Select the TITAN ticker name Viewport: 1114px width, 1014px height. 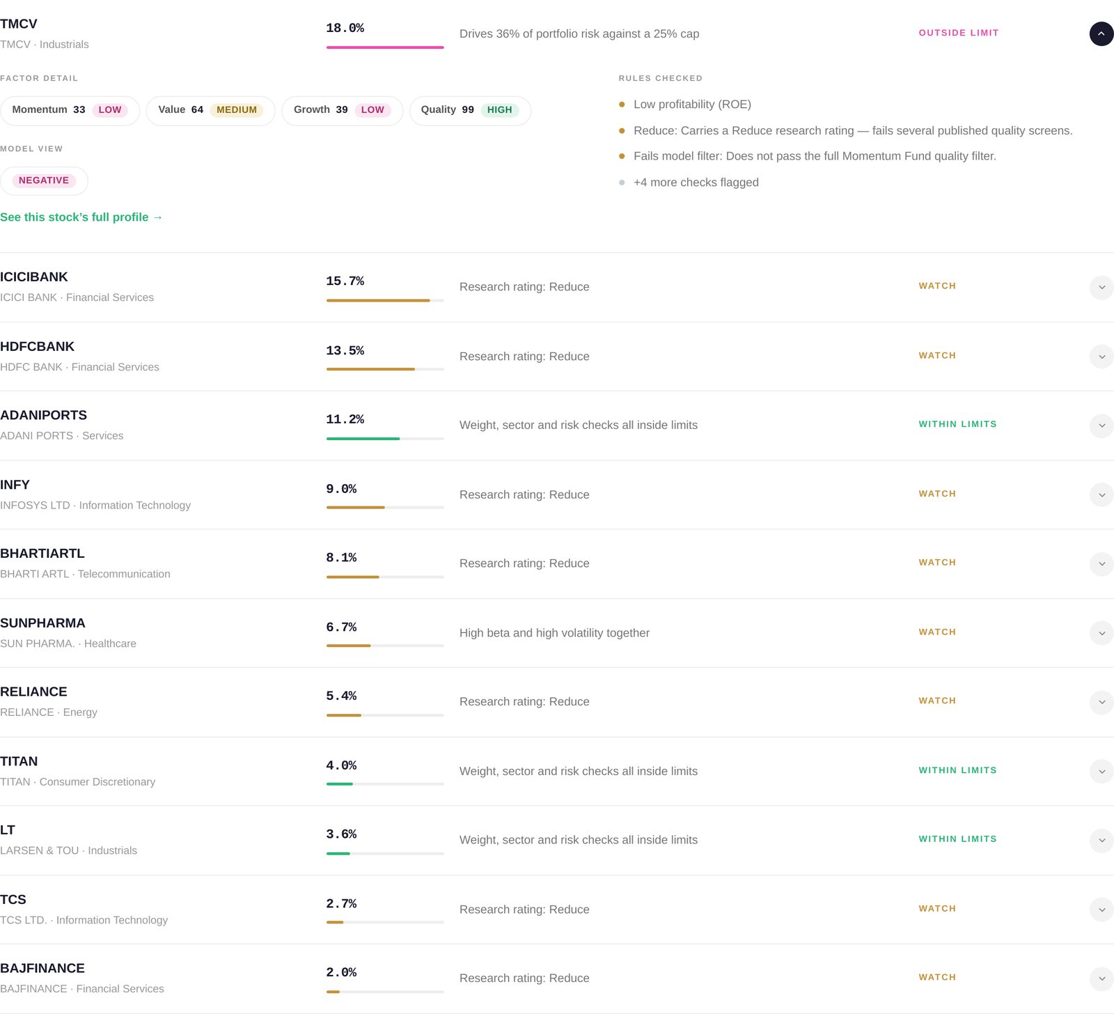[19, 761]
